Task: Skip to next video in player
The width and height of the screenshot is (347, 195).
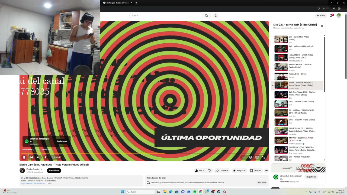Action: tap(38, 157)
